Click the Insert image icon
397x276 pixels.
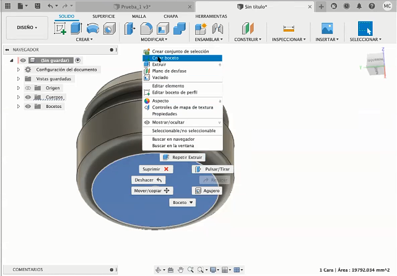[327, 29]
